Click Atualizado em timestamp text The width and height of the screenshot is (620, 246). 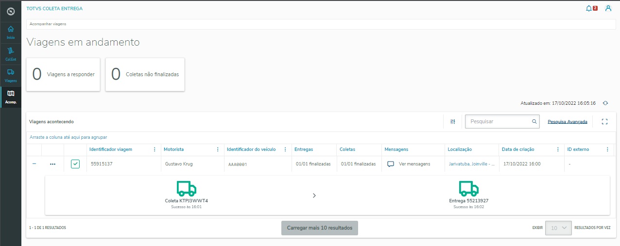click(558, 103)
